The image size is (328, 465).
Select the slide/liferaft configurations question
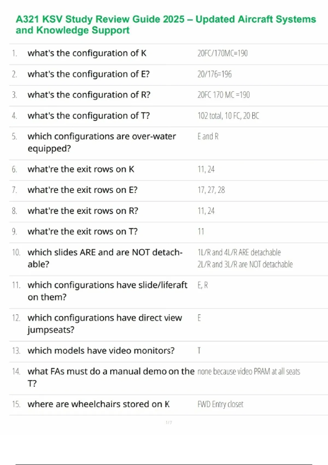(107, 291)
